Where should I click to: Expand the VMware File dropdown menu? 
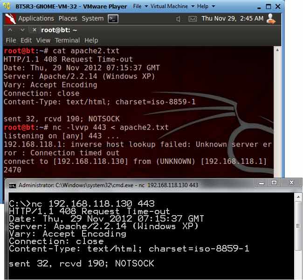pyautogui.click(x=139, y=7)
